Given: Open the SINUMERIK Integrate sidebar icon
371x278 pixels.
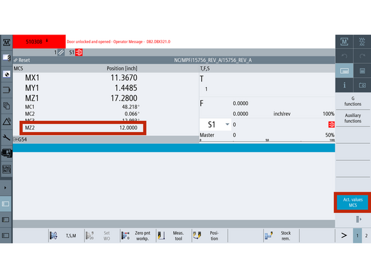Looking at the screenshot, I should [6, 169].
